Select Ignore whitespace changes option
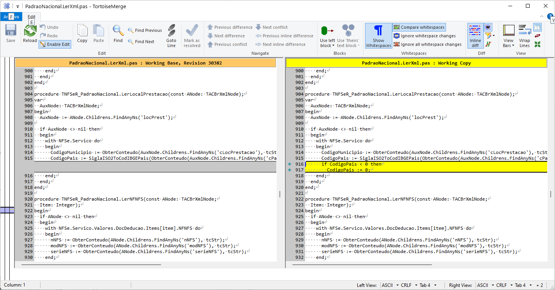 coord(424,36)
